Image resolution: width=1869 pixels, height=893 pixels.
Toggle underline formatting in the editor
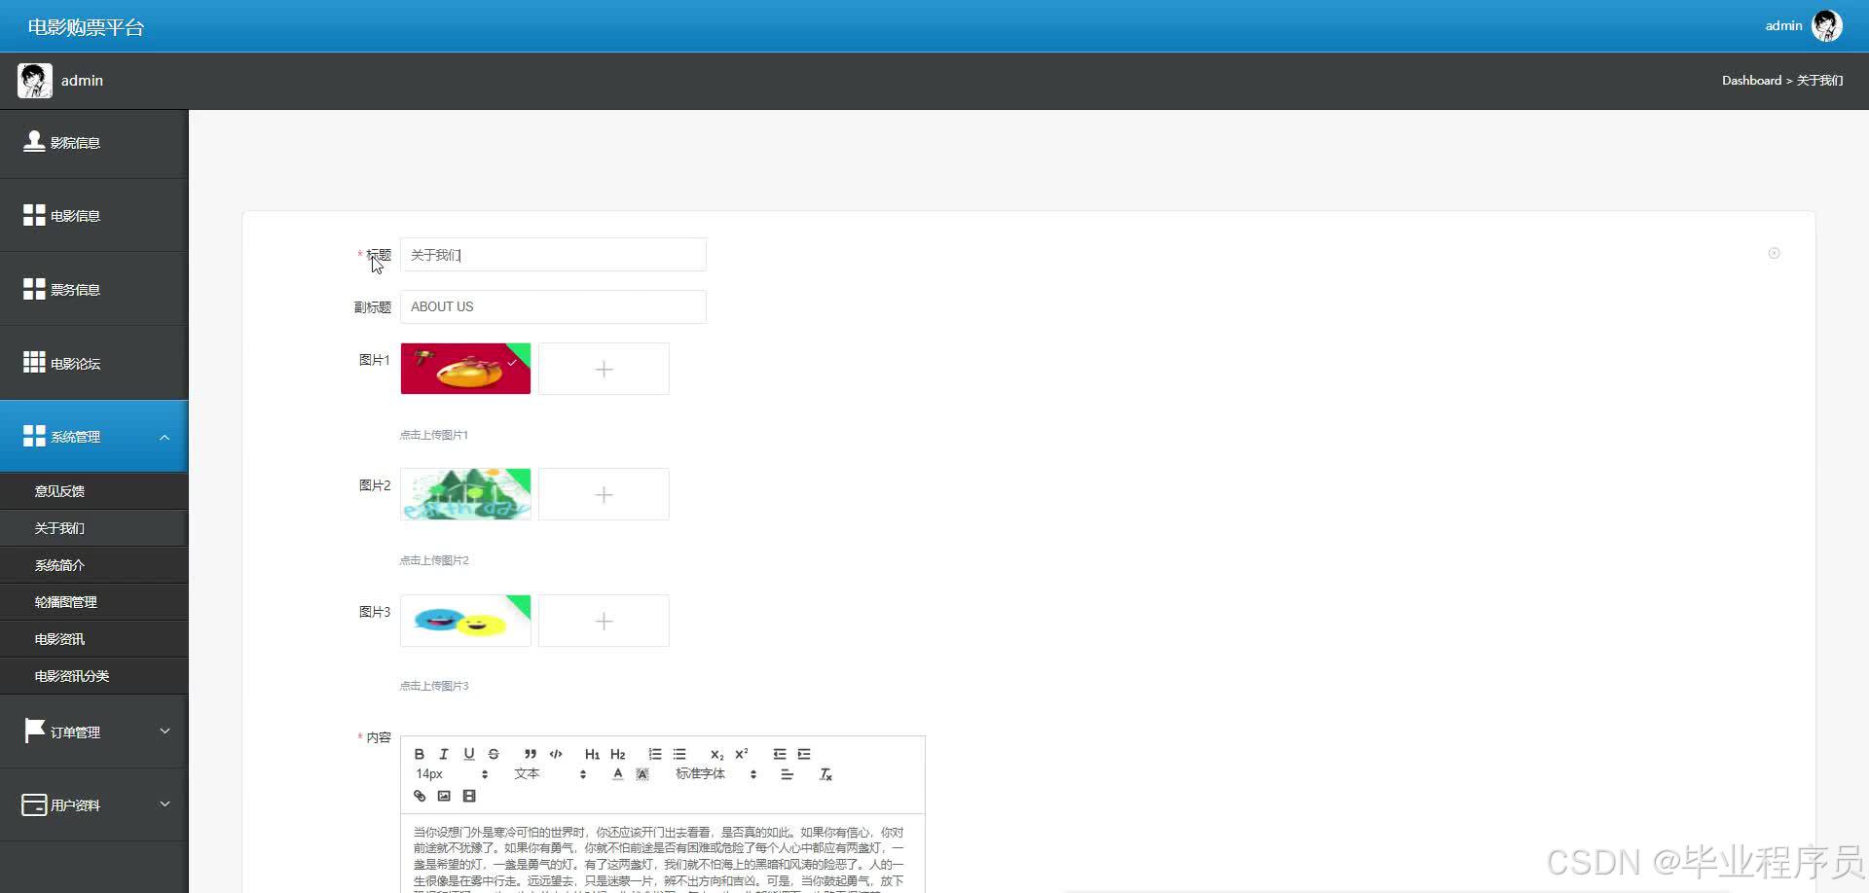coord(469,754)
